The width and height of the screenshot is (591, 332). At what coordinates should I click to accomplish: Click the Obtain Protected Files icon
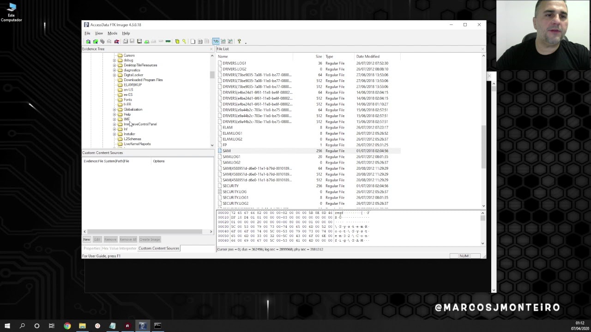pos(177,41)
